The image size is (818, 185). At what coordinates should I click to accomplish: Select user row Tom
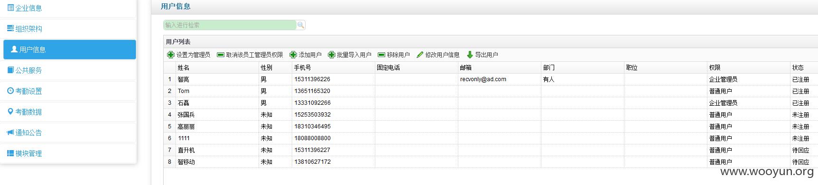click(491, 91)
